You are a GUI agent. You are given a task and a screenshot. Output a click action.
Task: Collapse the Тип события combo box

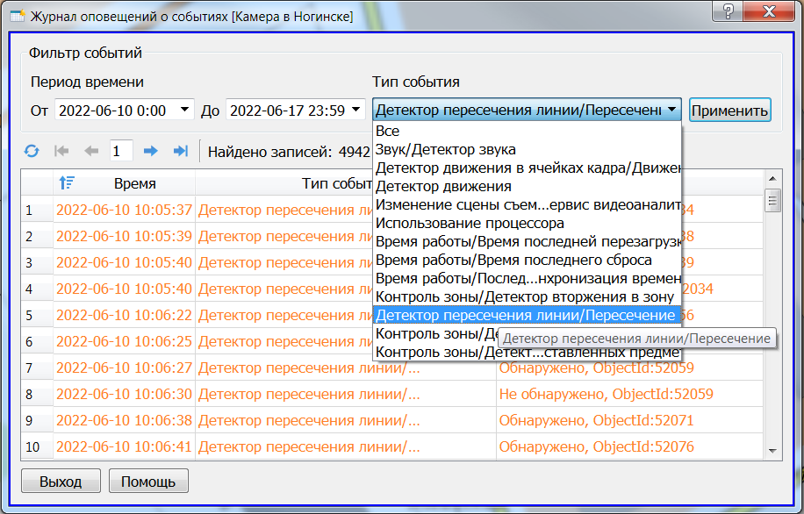coord(671,109)
